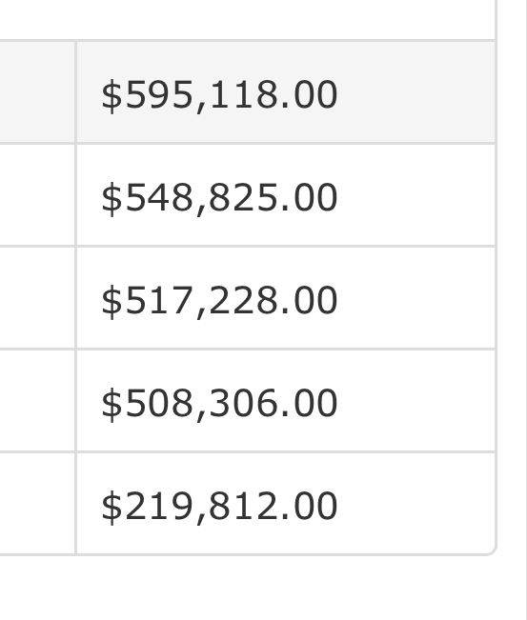Select the shaded cell left of $595,118.00
The height and width of the screenshot is (620, 527).
tap(37, 92)
